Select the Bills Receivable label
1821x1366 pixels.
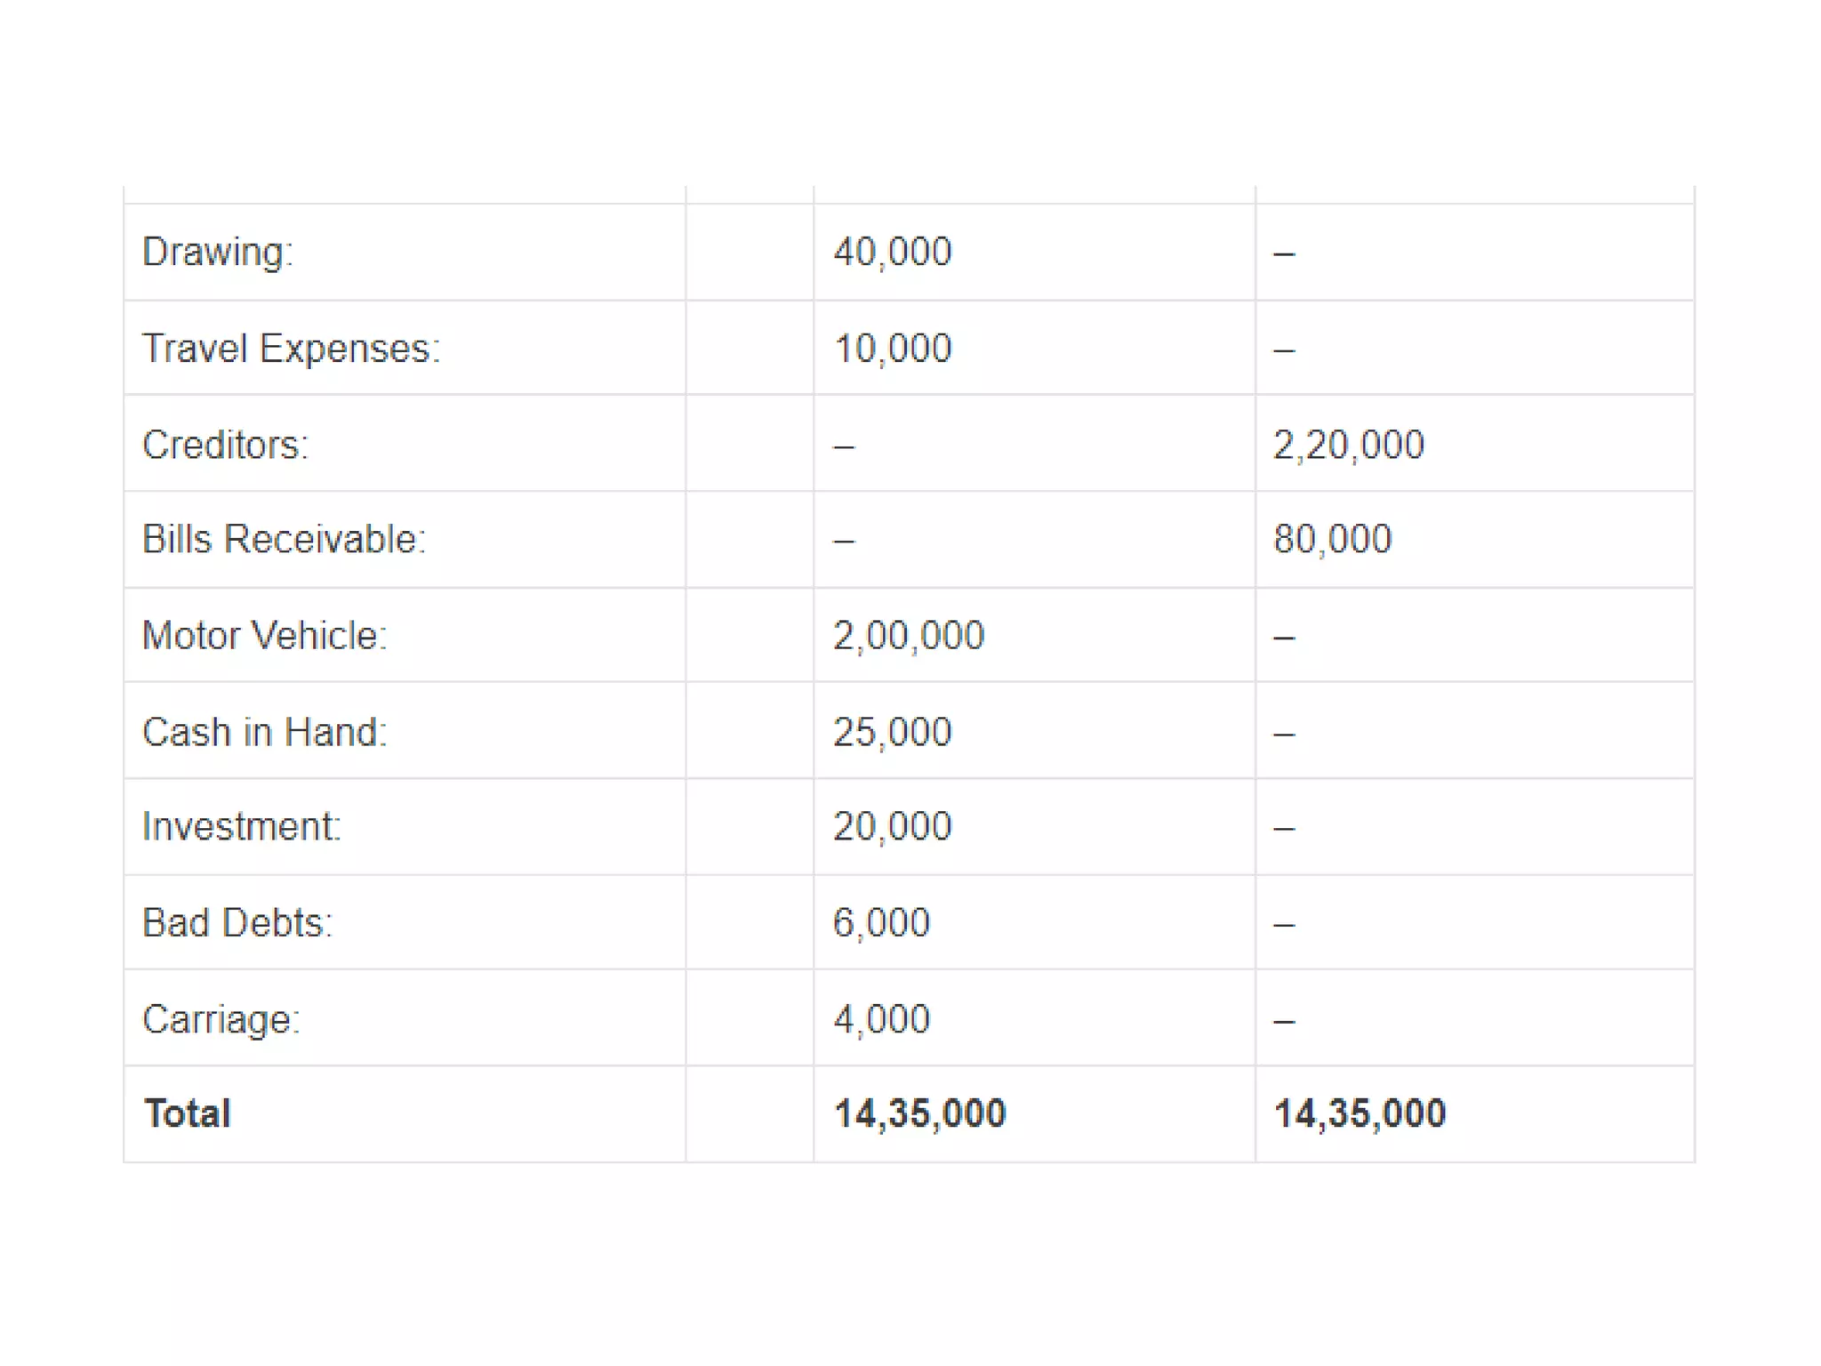284,540
